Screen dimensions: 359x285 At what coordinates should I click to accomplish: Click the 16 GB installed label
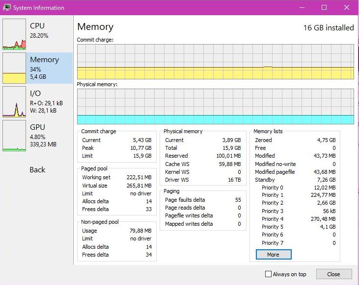pyautogui.click(x=328, y=28)
